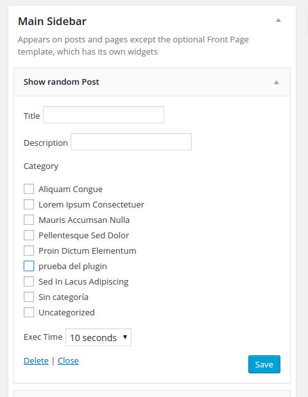Collapse the Show random Post widget
The image size is (308, 397).
(277, 82)
